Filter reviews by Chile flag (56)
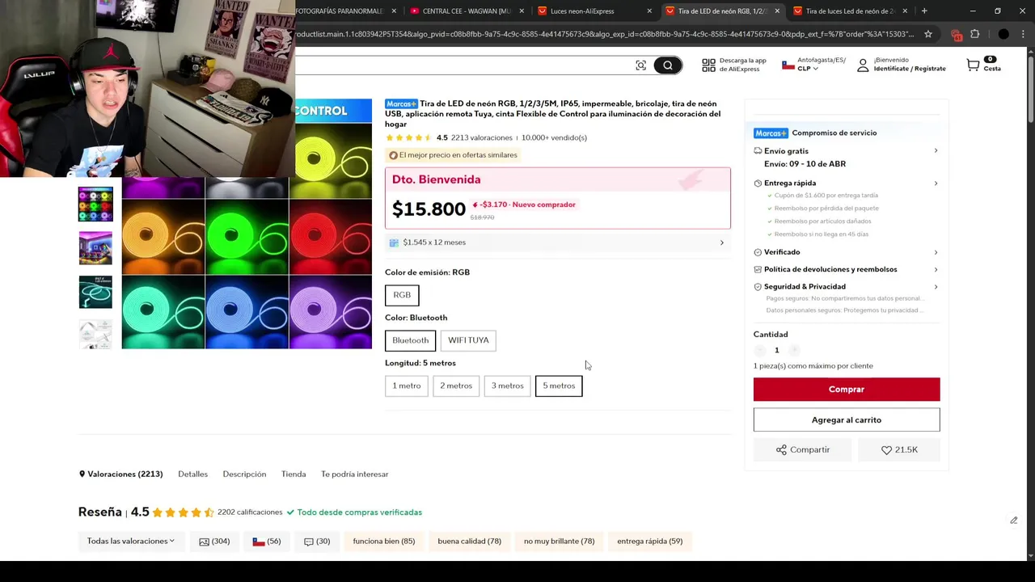 point(267,541)
